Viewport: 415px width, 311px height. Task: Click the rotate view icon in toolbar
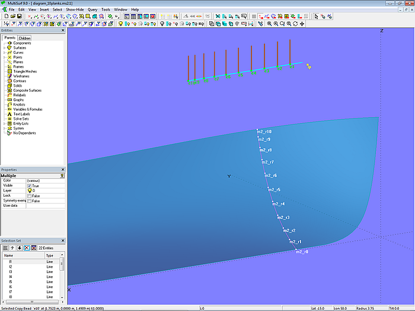(x=295, y=24)
